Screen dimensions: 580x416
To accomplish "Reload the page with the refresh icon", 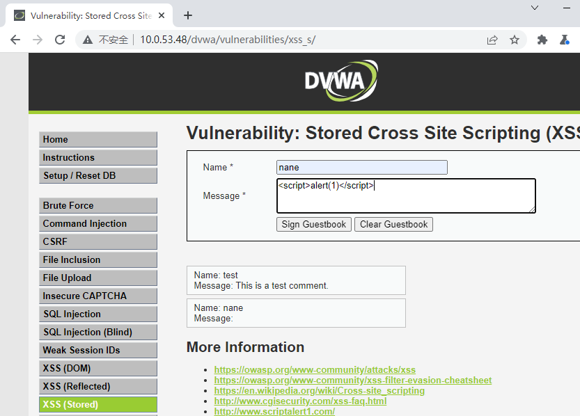I will click(60, 40).
